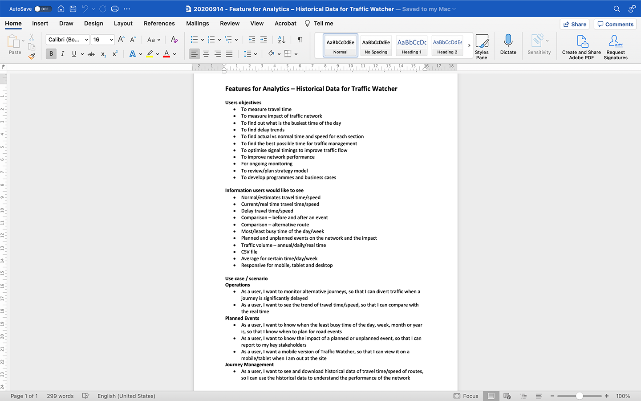This screenshot has height=401, width=641.
Task: Open more quick access options (ellipsis)
Action: 127,9
